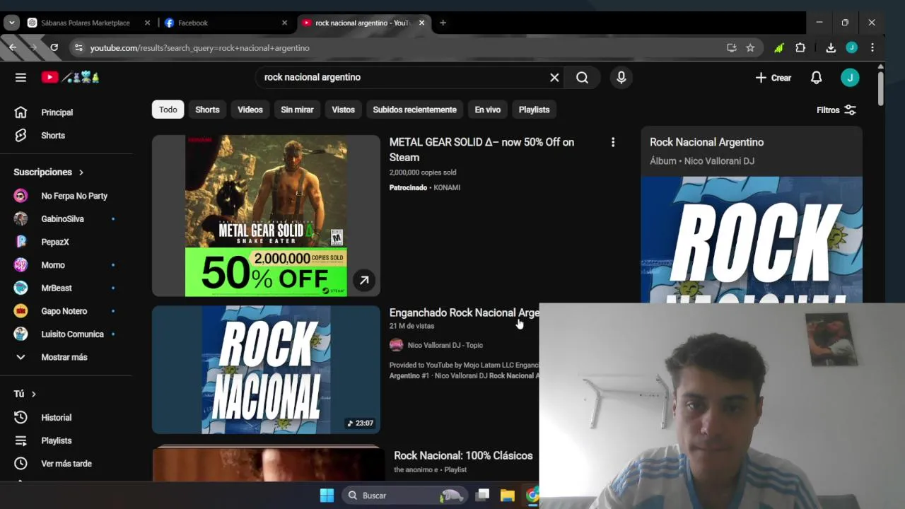Viewport: 905px width, 509px height.
Task: Open Rock Nacional: 100% Clásicos playlist
Action: tap(463, 456)
